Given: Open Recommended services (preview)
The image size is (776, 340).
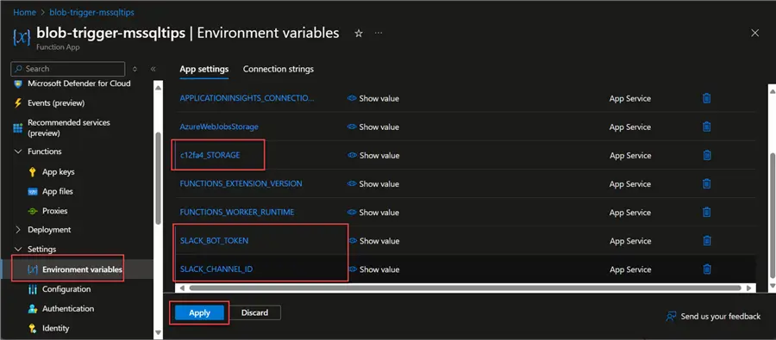Looking at the screenshot, I should [69, 127].
